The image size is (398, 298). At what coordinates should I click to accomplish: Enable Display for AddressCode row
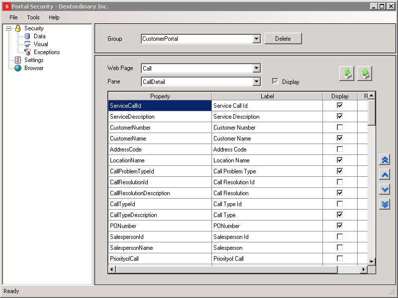tap(340, 149)
